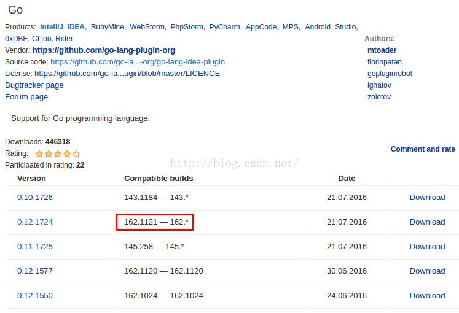Open the RubyMine product link
The image size is (459, 313).
click(x=107, y=27)
